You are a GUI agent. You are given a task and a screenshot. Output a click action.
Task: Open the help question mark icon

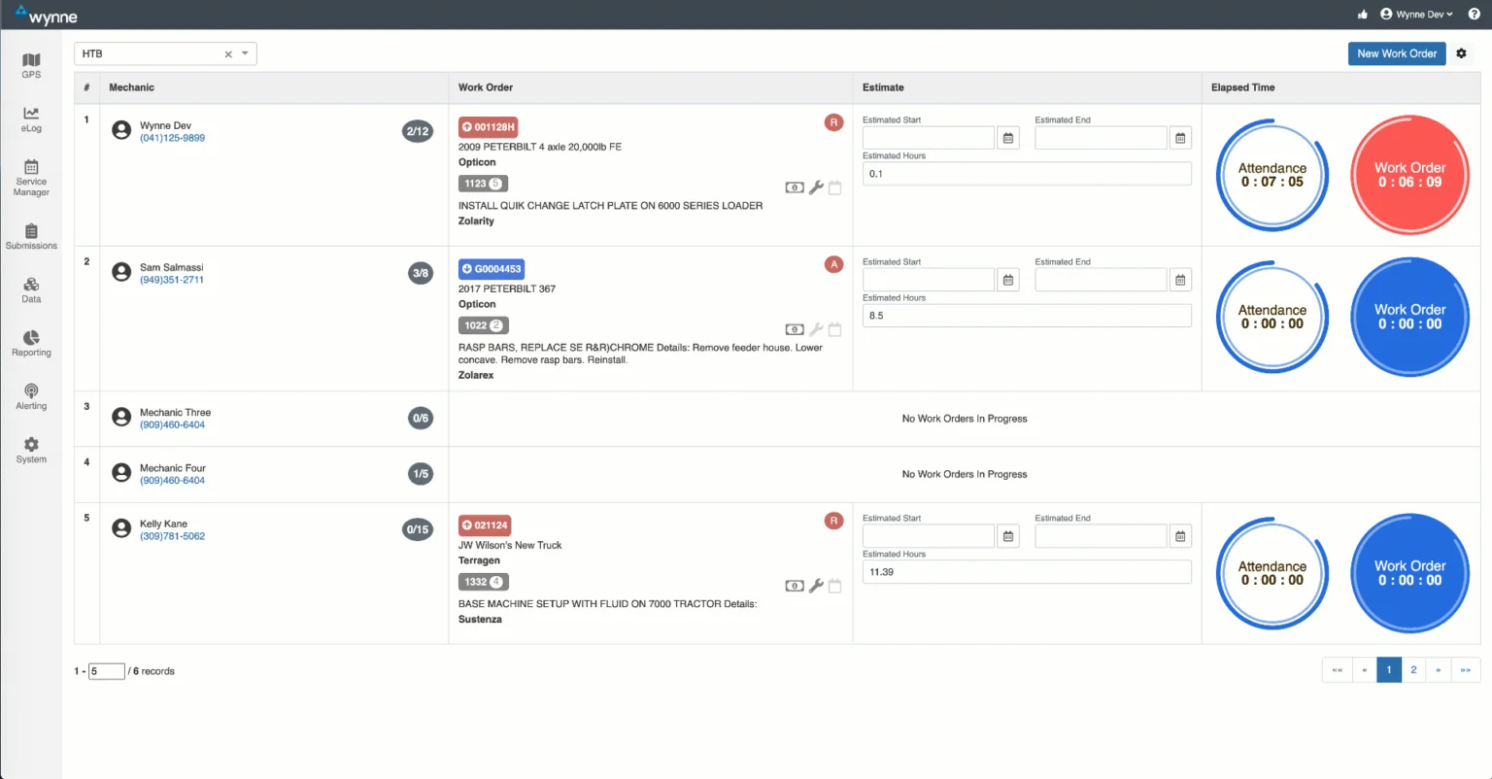point(1474,15)
